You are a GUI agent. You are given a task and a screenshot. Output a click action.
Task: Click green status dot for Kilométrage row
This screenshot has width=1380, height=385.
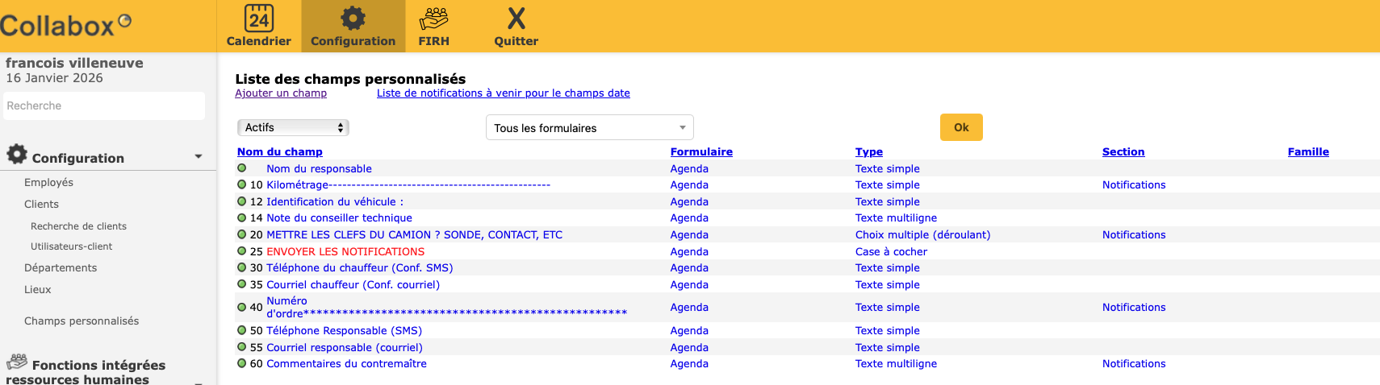[241, 184]
